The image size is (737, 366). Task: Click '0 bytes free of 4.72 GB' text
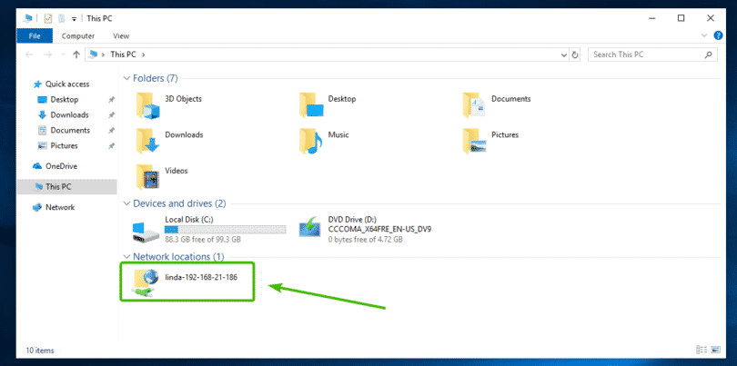pos(365,240)
